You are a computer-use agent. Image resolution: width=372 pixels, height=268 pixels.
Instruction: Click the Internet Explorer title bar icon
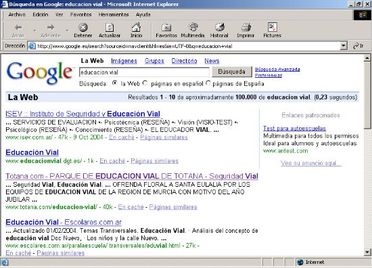(x=5, y=4)
